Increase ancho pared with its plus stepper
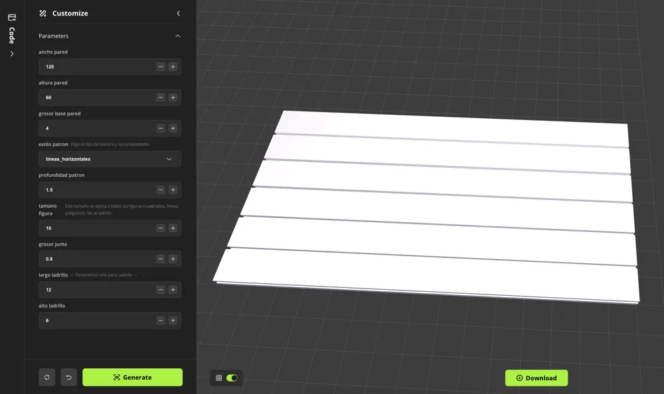 pyautogui.click(x=173, y=66)
